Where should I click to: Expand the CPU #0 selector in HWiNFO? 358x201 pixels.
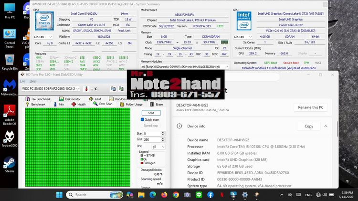click(43, 37)
